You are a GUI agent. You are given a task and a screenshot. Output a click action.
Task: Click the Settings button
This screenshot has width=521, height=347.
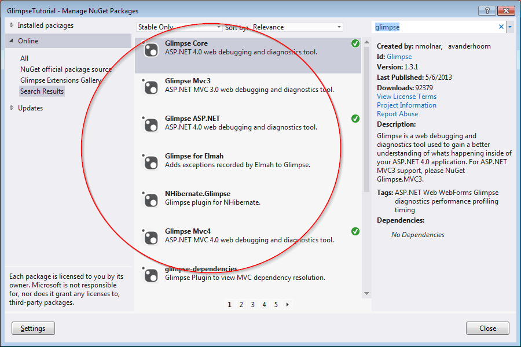click(33, 328)
